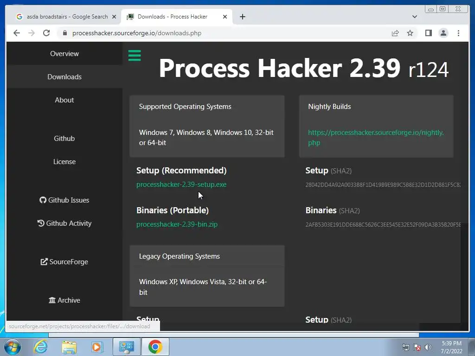Image resolution: width=475 pixels, height=356 pixels.
Task: Click the Binaries SHA2 hash text
Action: pyautogui.click(x=383, y=225)
